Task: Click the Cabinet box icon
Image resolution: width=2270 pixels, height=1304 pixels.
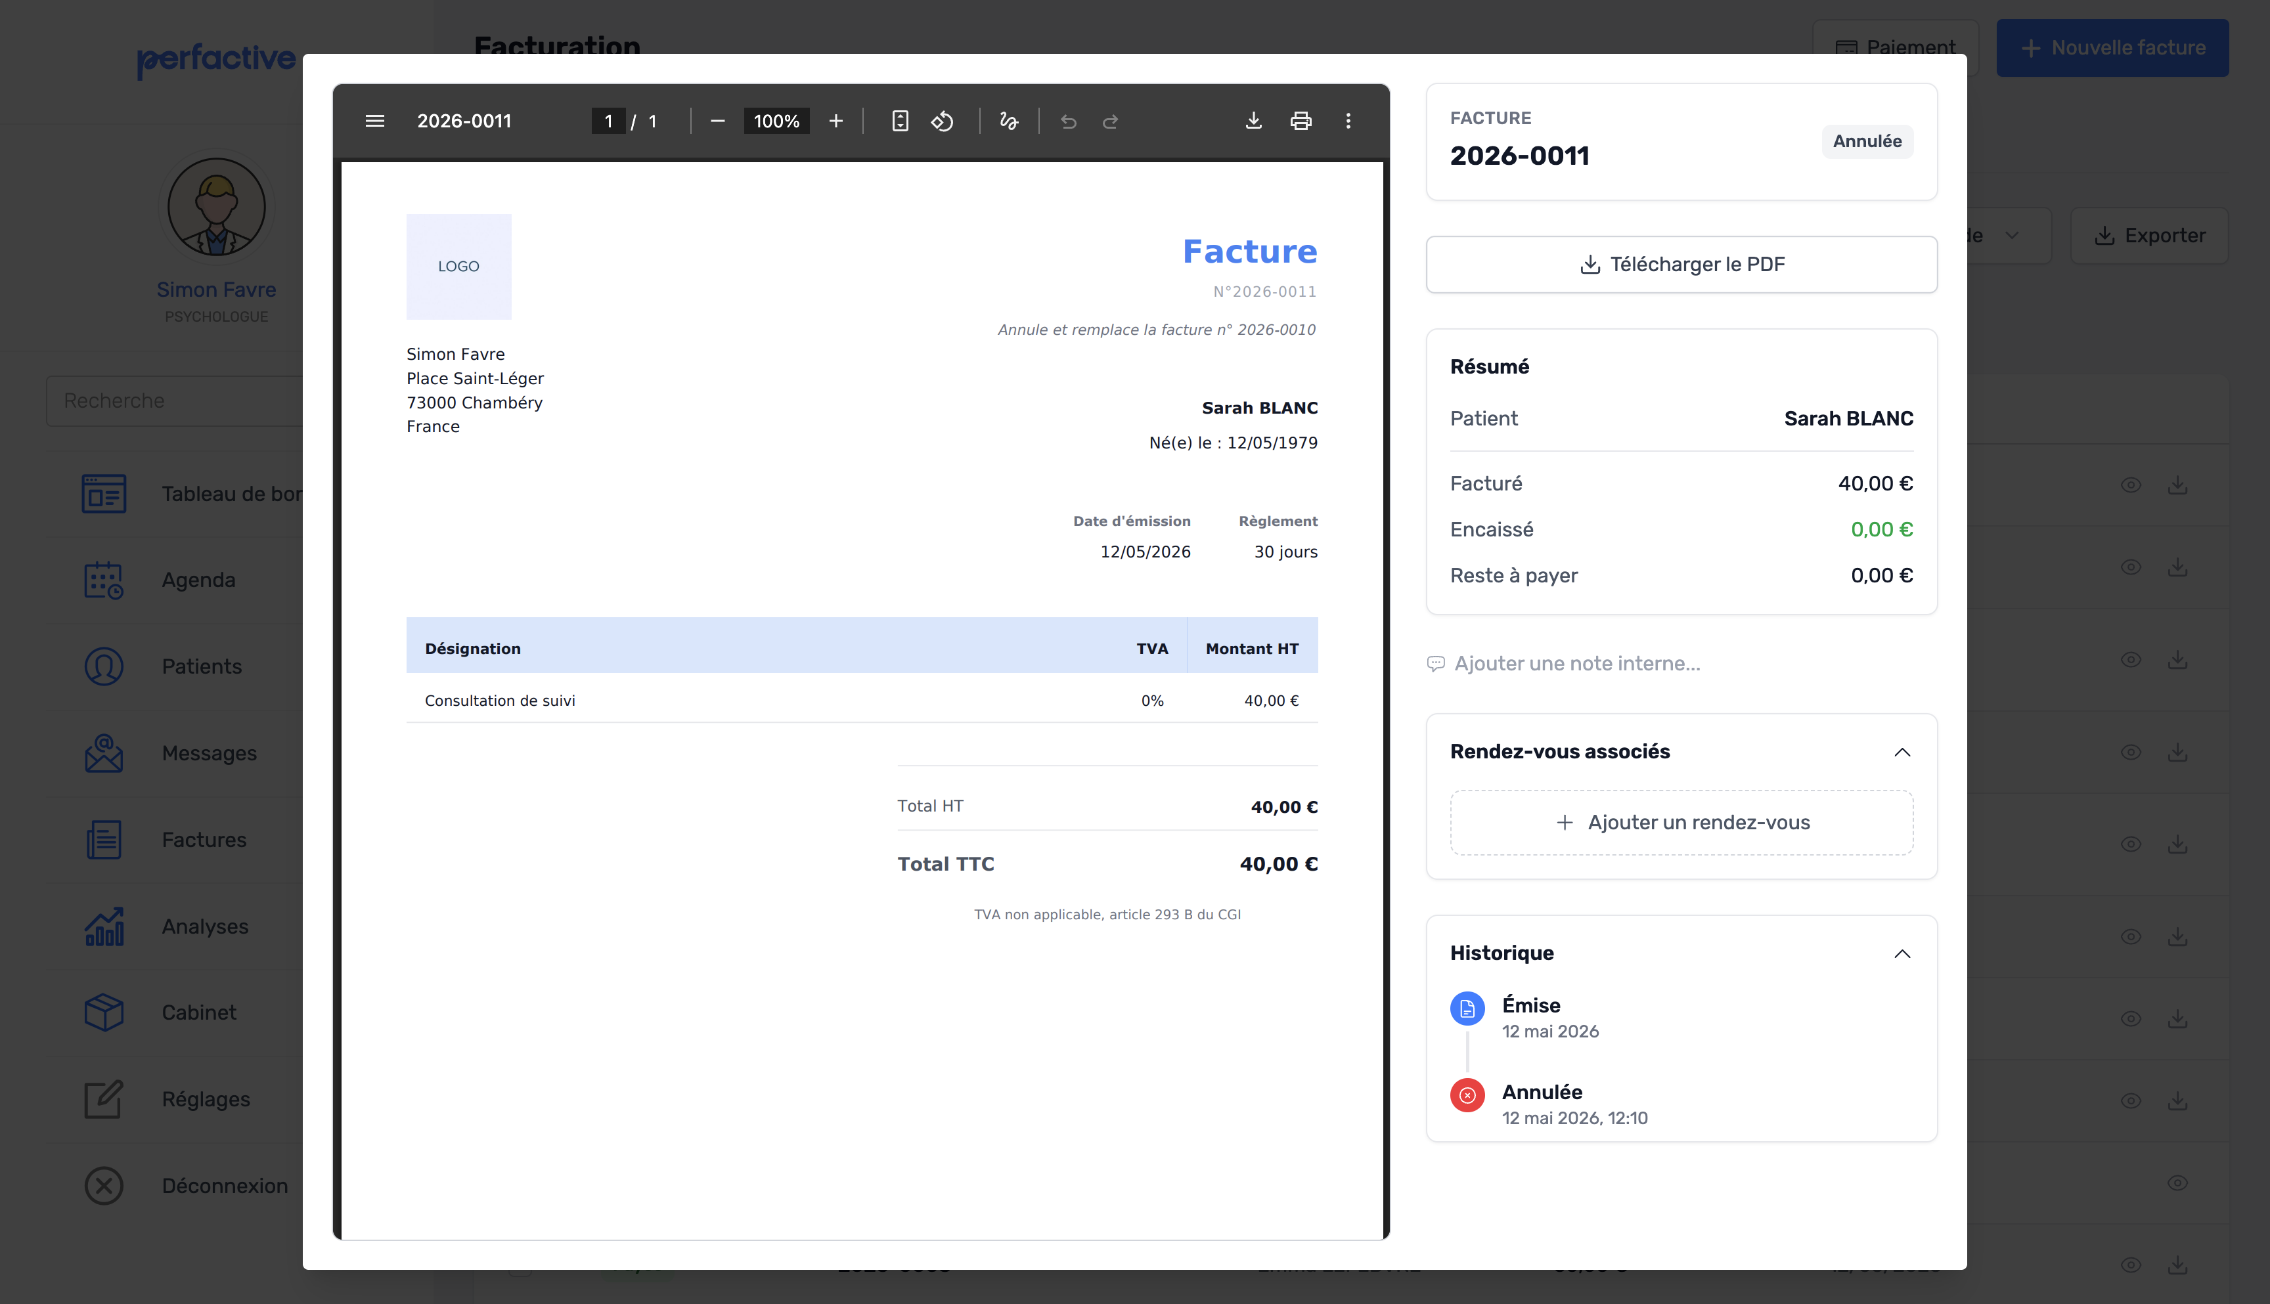Action: click(x=104, y=1013)
